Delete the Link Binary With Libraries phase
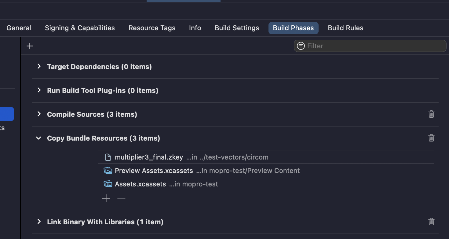The height and width of the screenshot is (239, 449). pos(431,222)
